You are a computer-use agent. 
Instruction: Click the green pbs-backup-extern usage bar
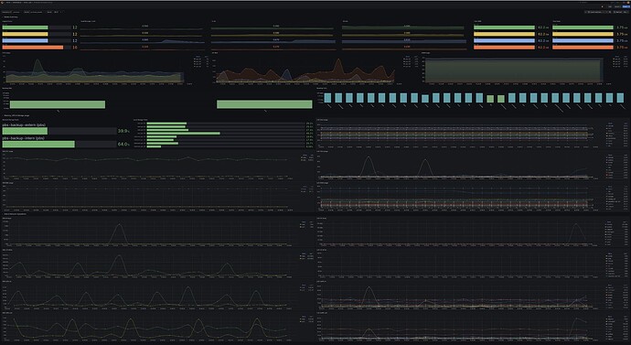25,131
